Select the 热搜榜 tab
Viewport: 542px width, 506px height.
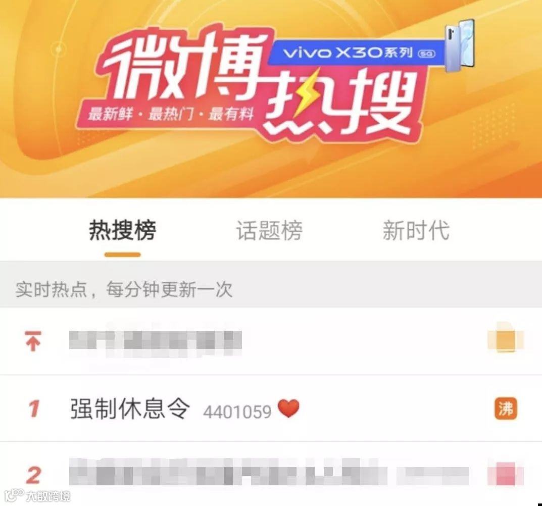coord(123,230)
